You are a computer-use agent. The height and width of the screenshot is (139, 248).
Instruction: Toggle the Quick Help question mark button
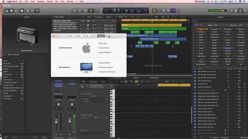pyautogui.click(x=22, y=11)
